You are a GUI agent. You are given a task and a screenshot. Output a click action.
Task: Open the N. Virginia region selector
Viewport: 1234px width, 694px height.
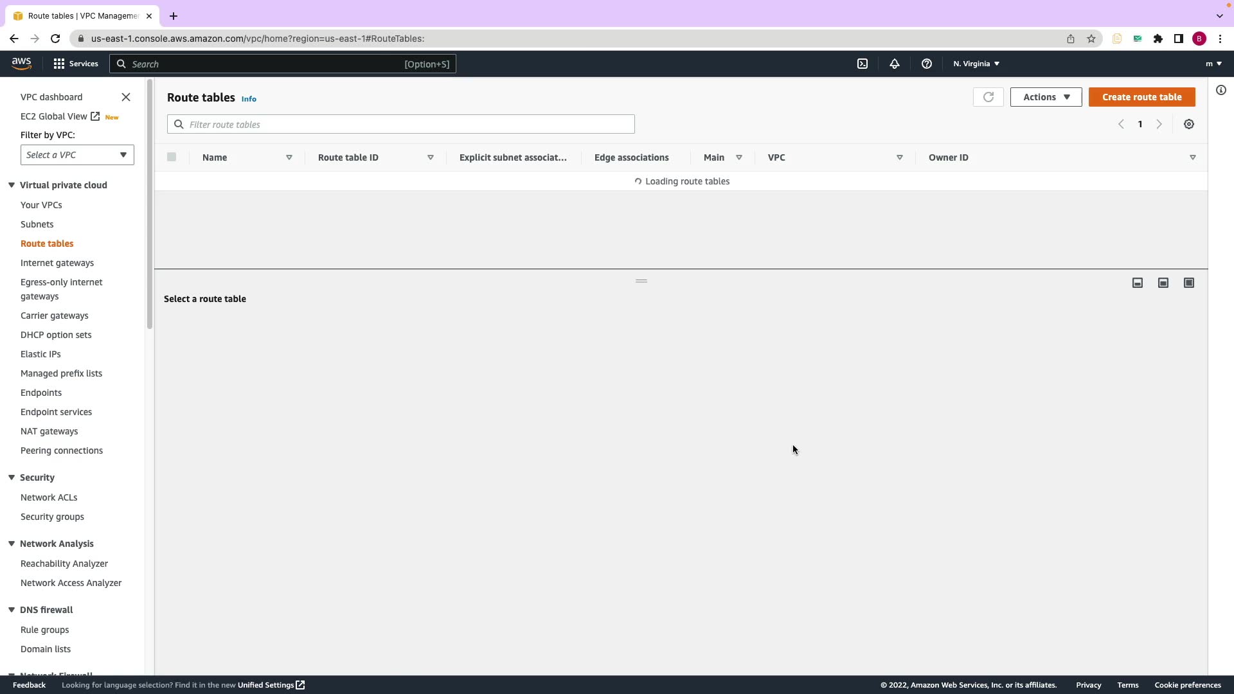click(976, 64)
